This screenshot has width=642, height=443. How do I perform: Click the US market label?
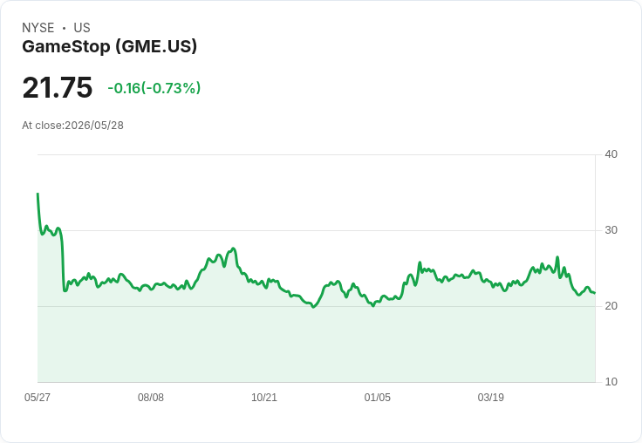pyautogui.click(x=82, y=28)
